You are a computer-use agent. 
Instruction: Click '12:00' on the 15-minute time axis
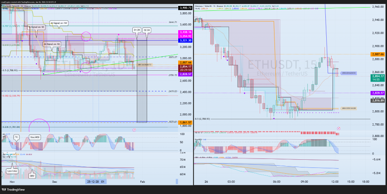[x=335, y=182]
